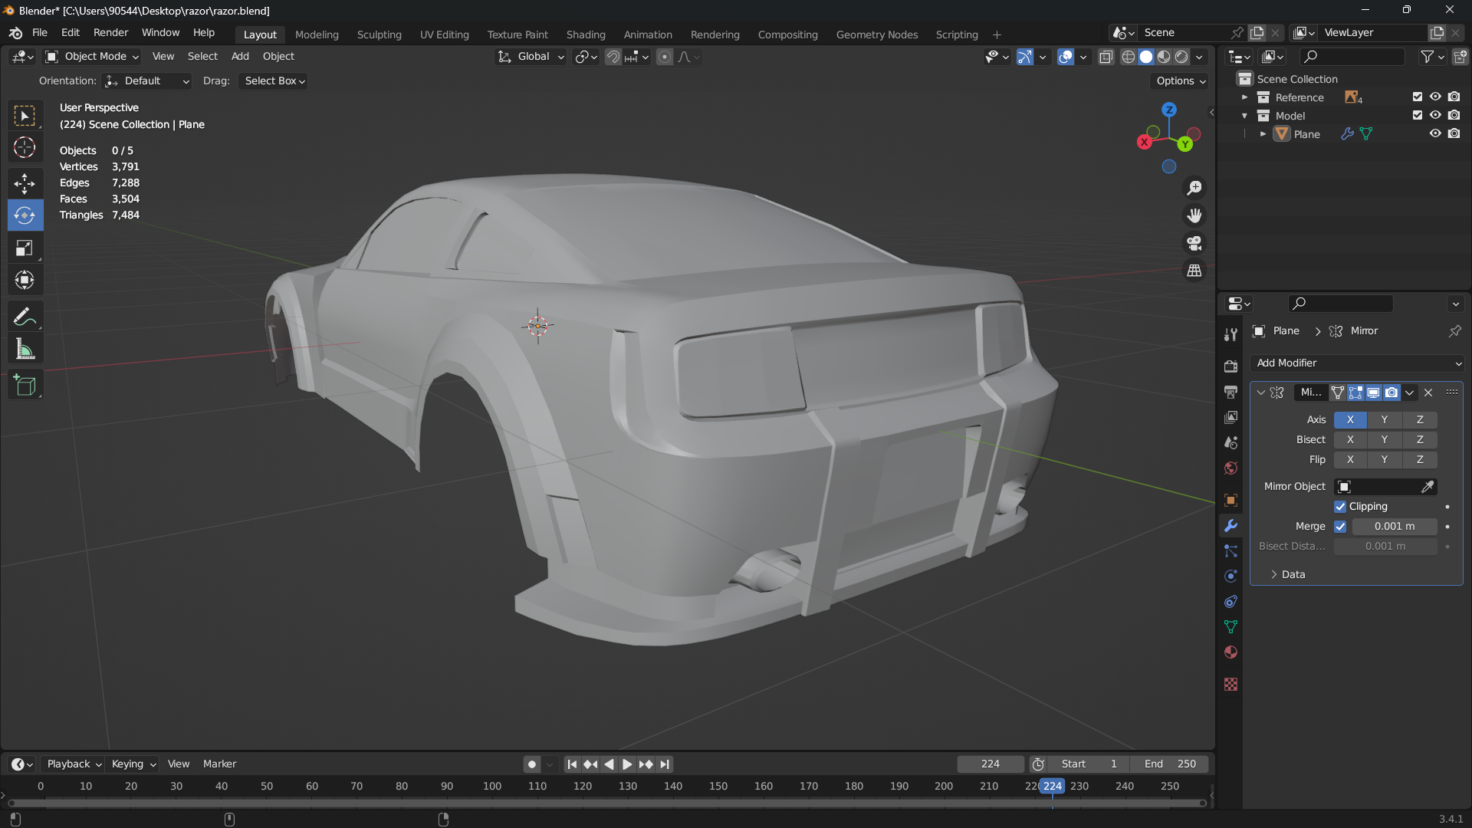Open the Add Modifier dropdown
This screenshot has width=1472, height=828.
(1357, 363)
